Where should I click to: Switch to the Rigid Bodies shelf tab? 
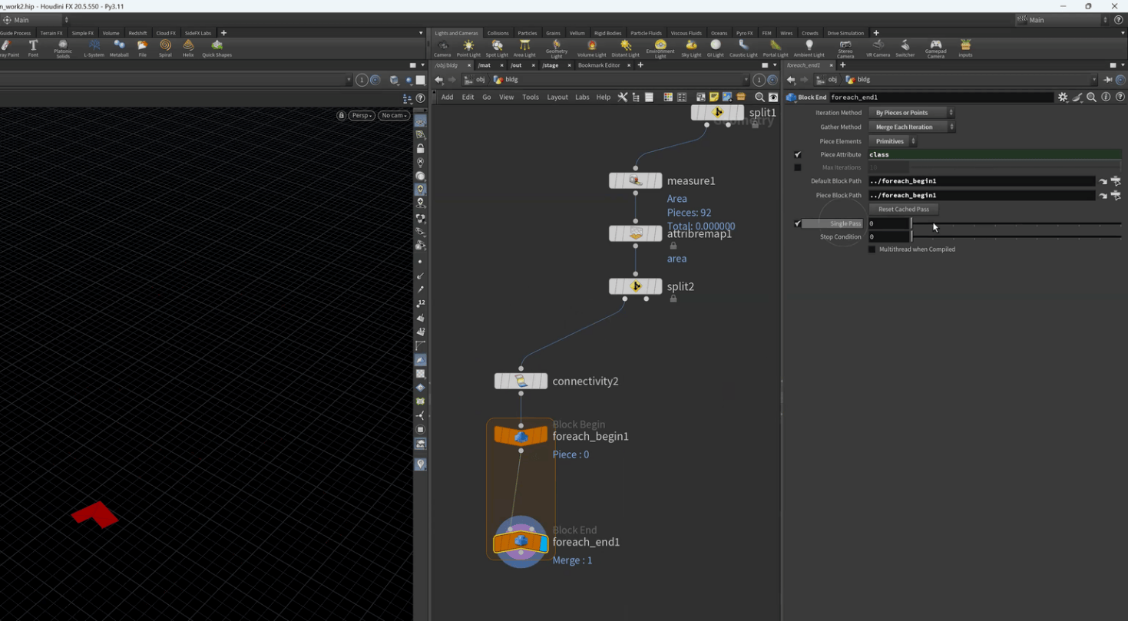pyautogui.click(x=607, y=33)
